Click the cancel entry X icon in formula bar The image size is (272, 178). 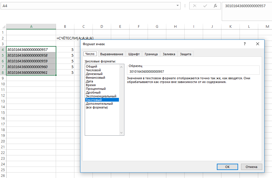click(x=195, y=6)
